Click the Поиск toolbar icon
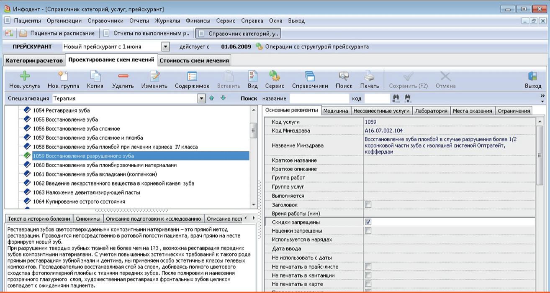Screen dimensions: 550x293 (x=344, y=76)
